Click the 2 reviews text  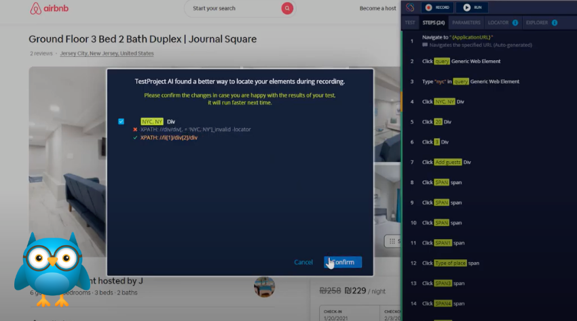tap(41, 53)
